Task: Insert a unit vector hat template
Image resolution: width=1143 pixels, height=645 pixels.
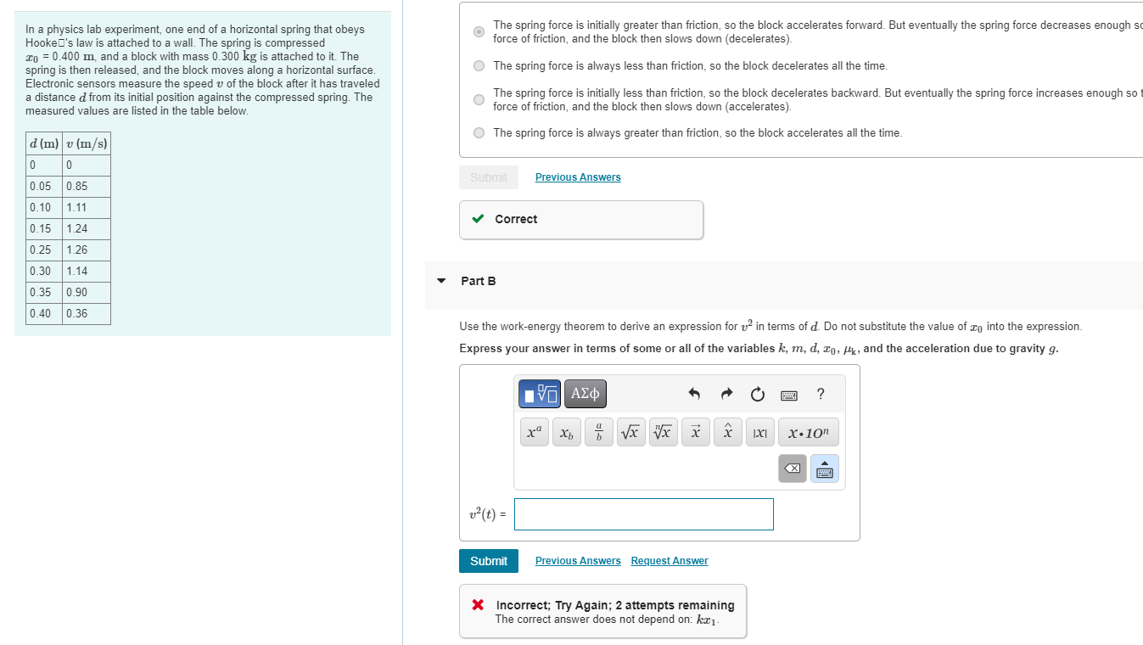Action: [728, 432]
